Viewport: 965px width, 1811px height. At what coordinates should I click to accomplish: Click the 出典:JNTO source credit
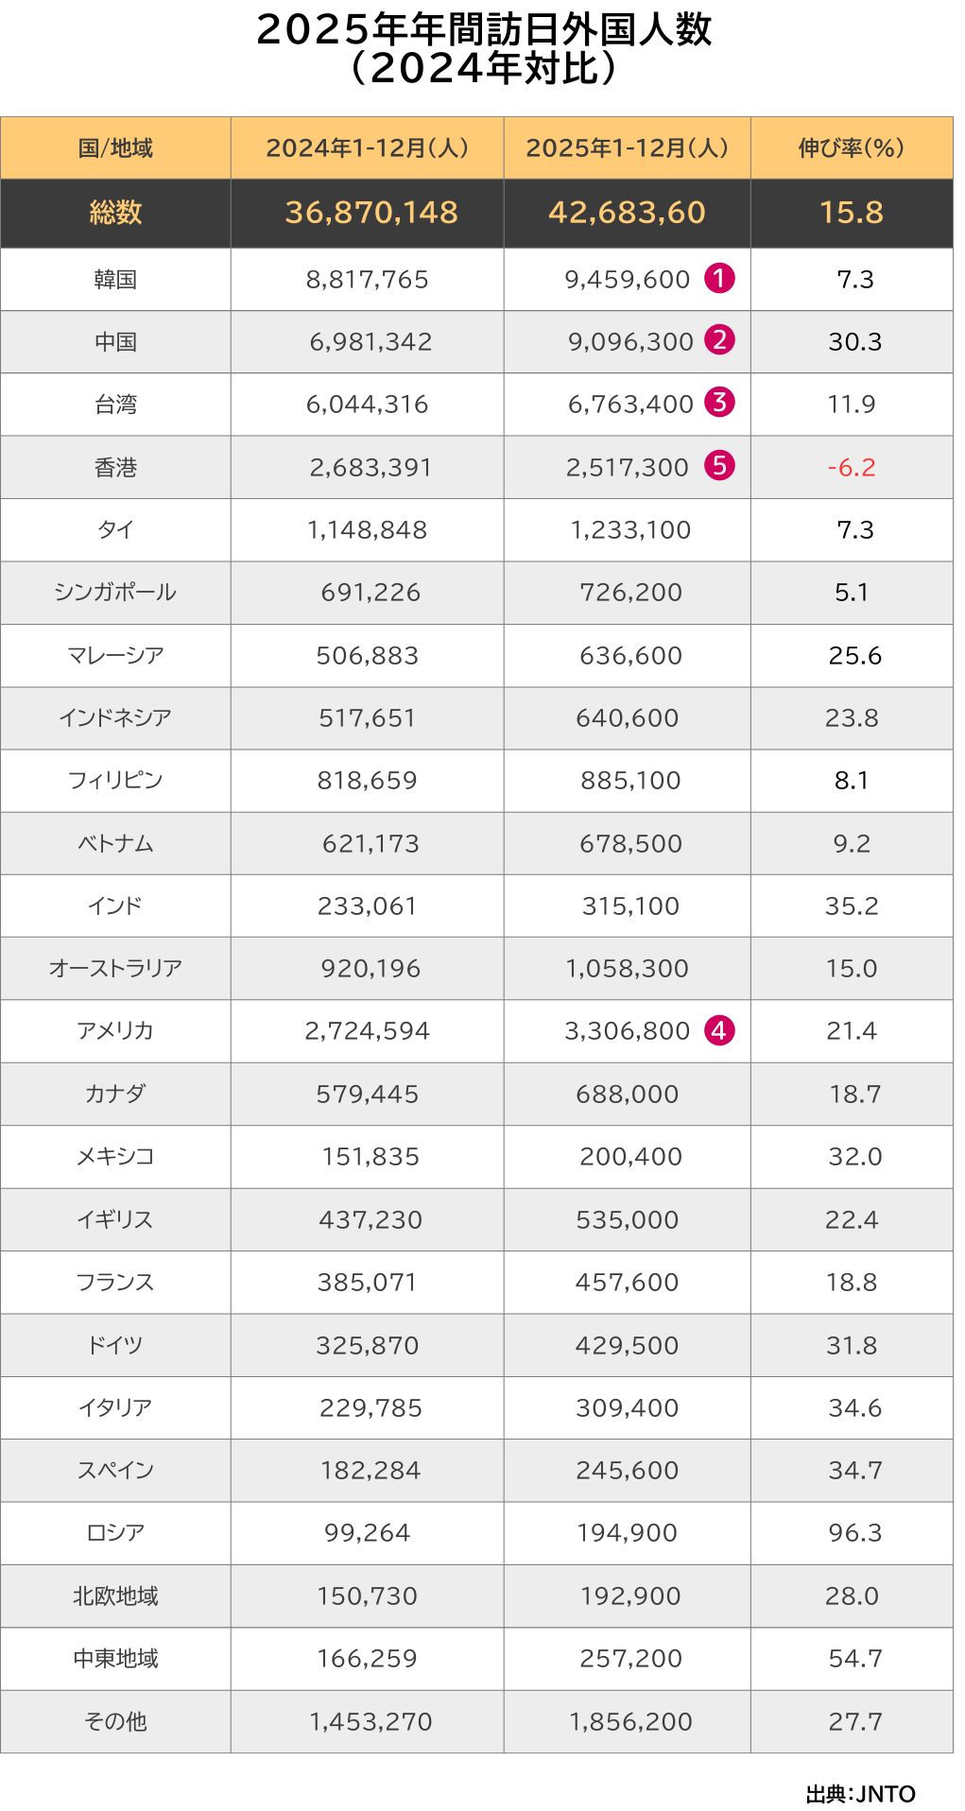pos(860,1793)
